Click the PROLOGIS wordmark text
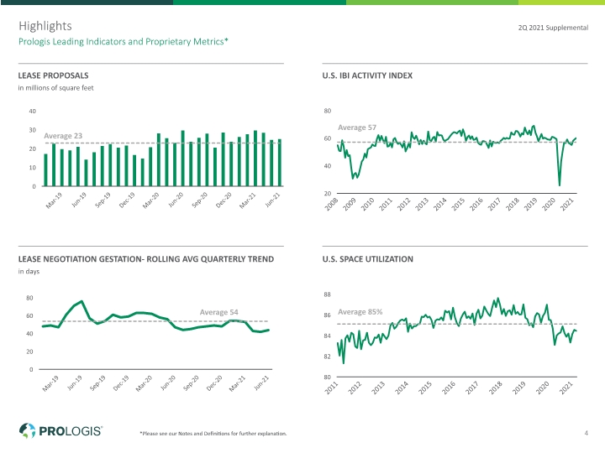 [71, 430]
